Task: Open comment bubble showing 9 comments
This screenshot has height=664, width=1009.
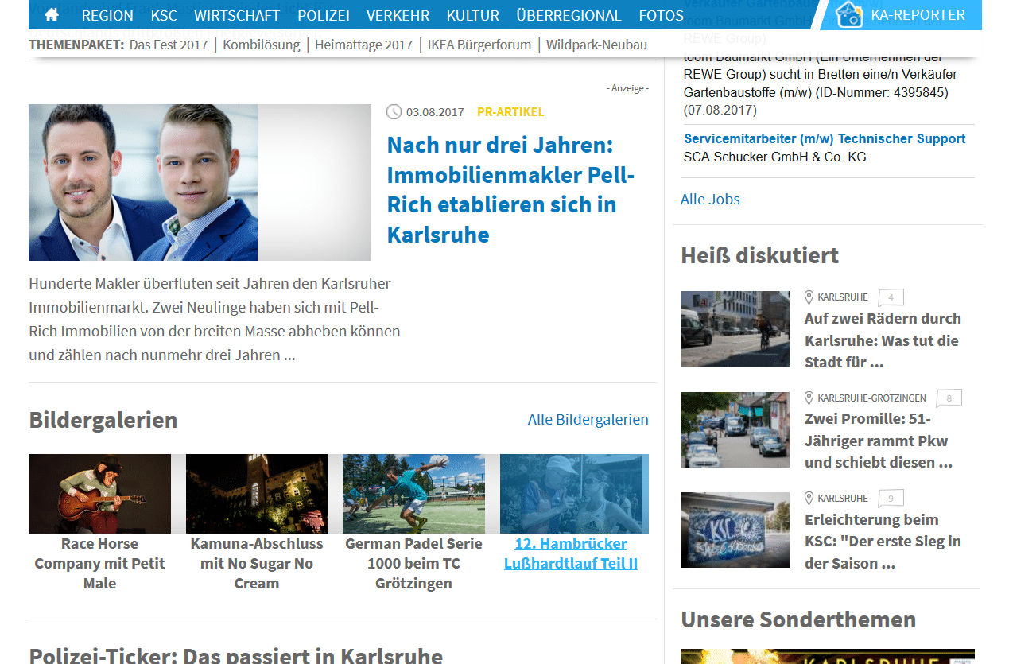Action: [x=891, y=499]
